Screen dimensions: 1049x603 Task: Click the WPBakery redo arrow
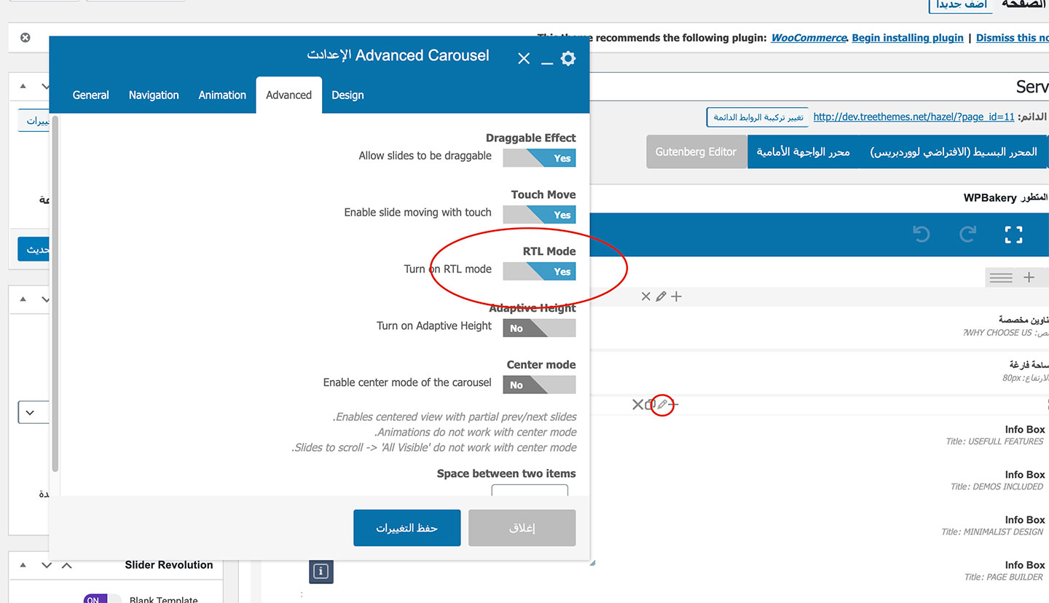967,234
